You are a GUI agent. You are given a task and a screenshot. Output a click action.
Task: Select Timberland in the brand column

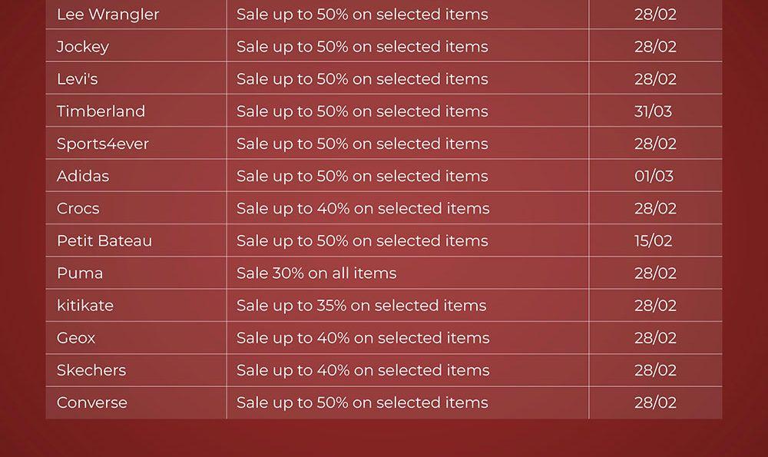tap(101, 111)
